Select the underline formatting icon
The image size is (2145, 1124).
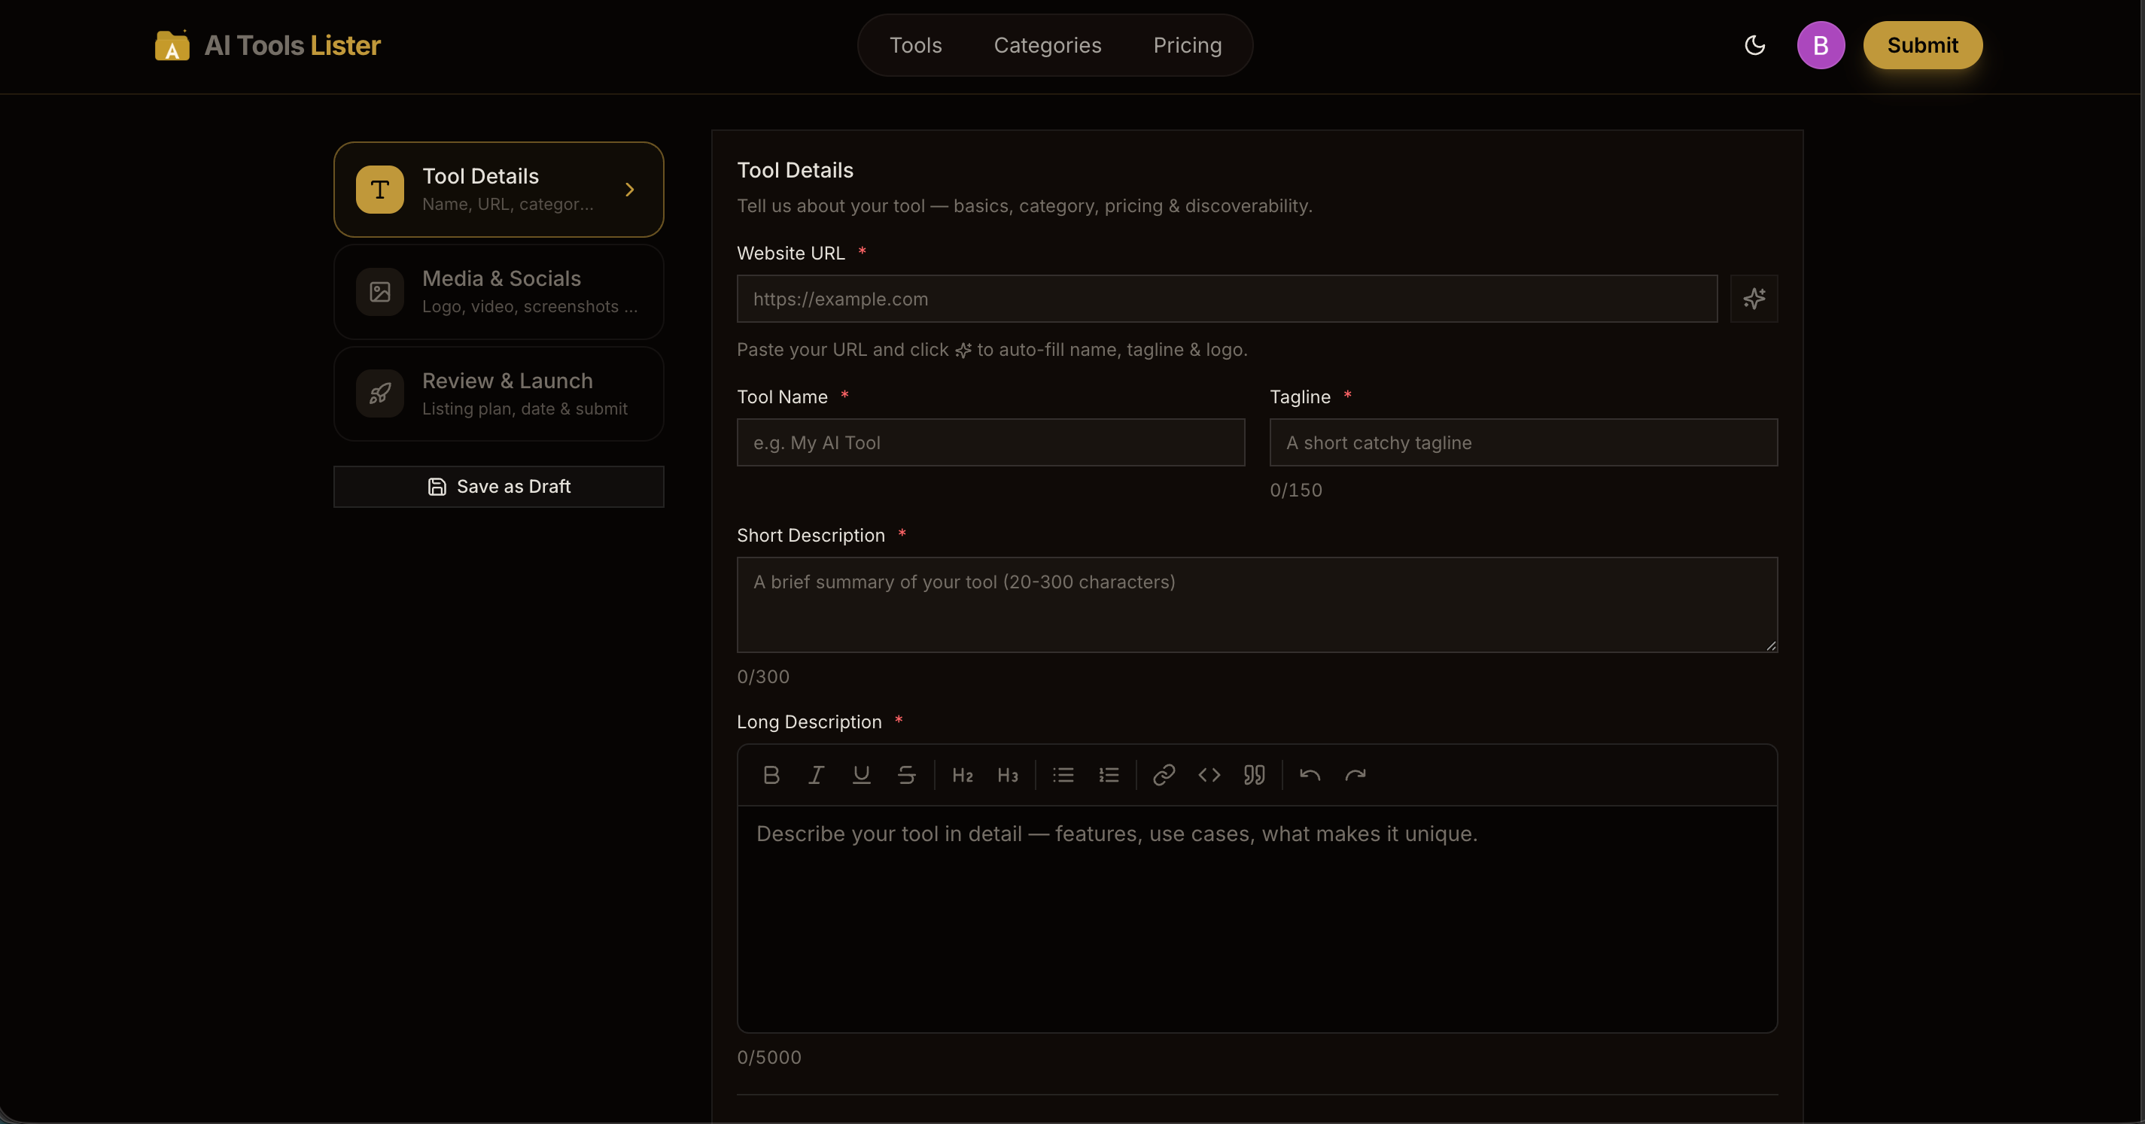click(x=862, y=775)
